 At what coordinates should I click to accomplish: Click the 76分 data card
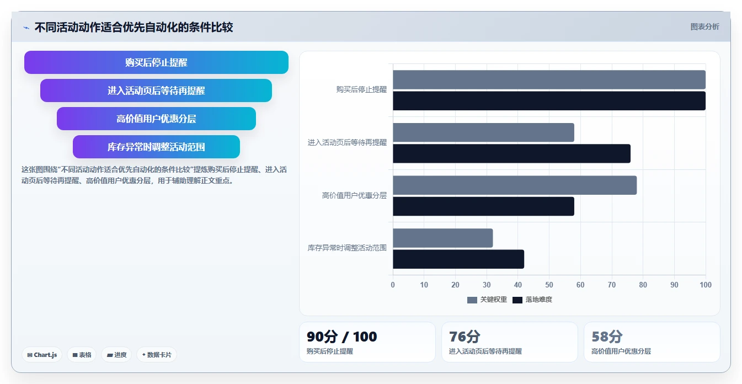coord(509,342)
